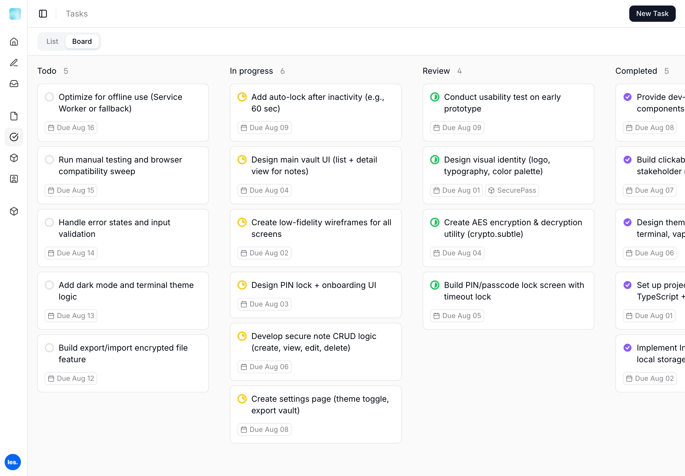Click the Completed column header
The width and height of the screenshot is (685, 476).
click(x=636, y=71)
